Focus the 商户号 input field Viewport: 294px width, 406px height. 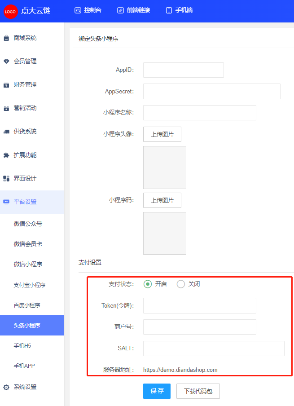coord(200,327)
